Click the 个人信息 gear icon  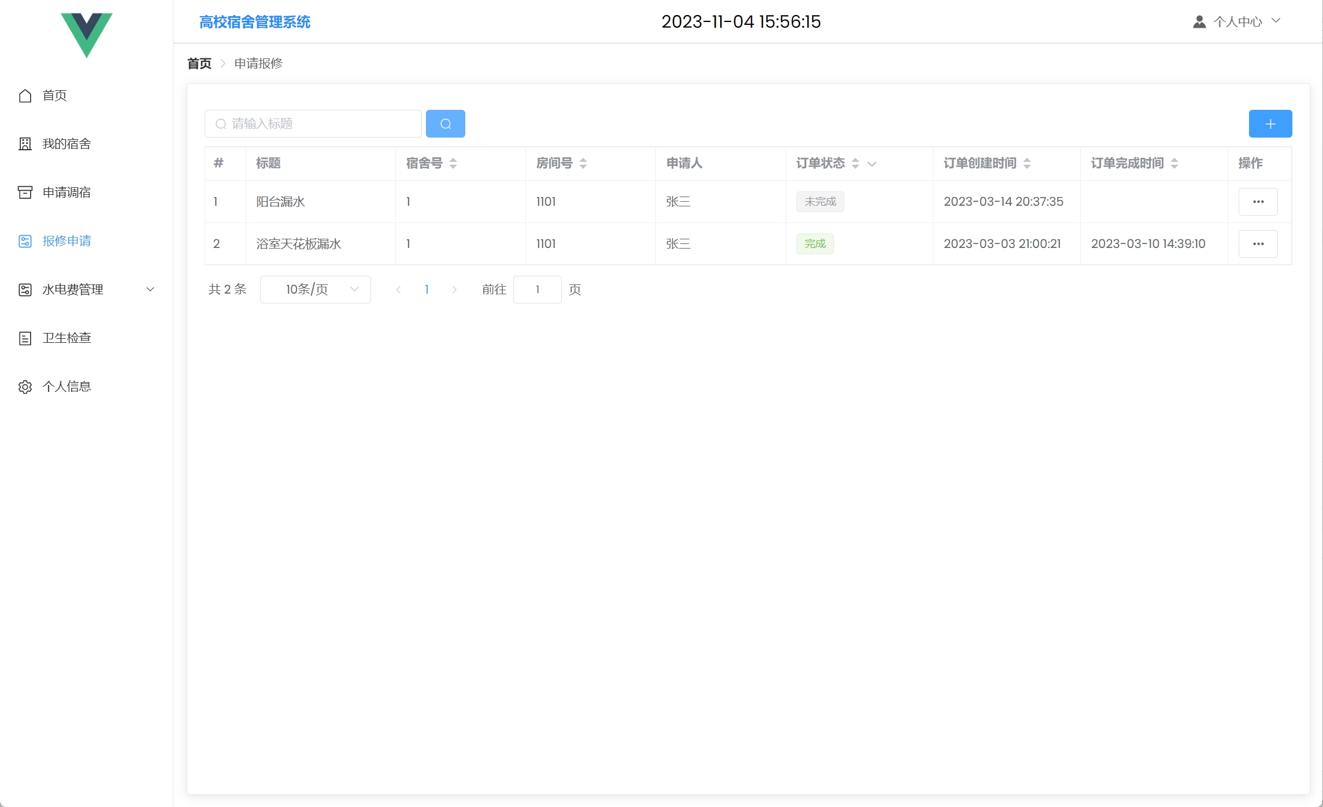(25, 387)
